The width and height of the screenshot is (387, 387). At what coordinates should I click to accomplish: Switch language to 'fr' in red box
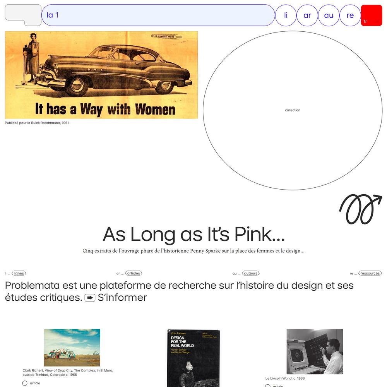pyautogui.click(x=365, y=21)
